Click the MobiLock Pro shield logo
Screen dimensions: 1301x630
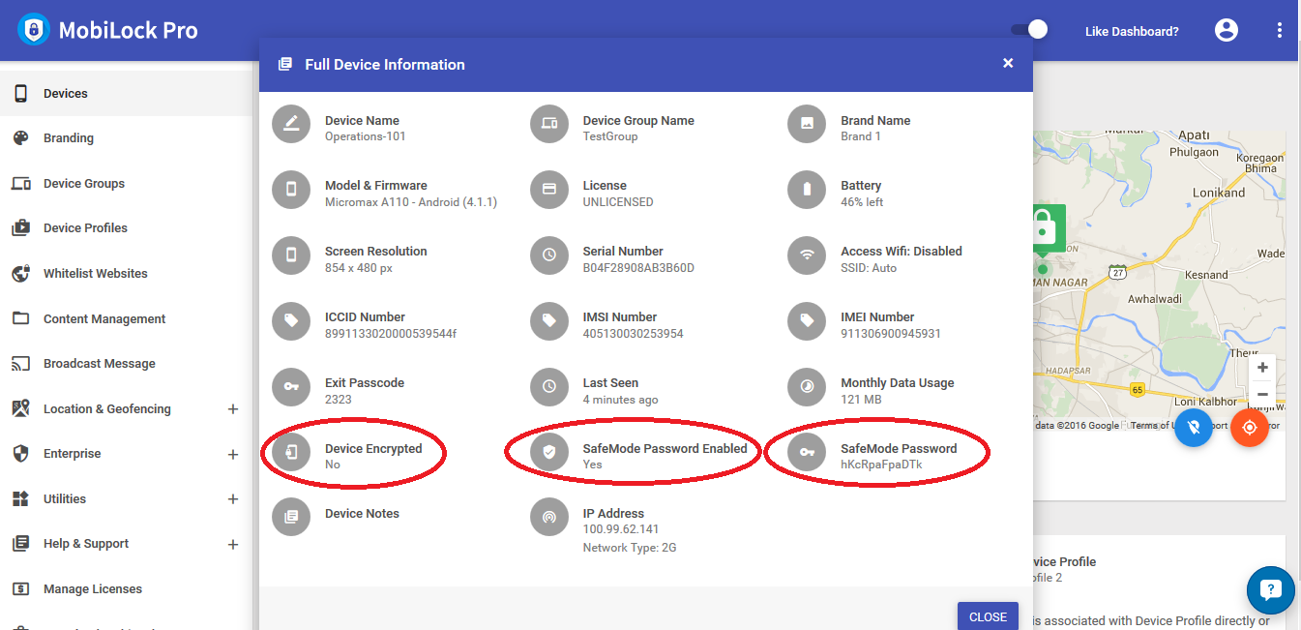[x=34, y=30]
